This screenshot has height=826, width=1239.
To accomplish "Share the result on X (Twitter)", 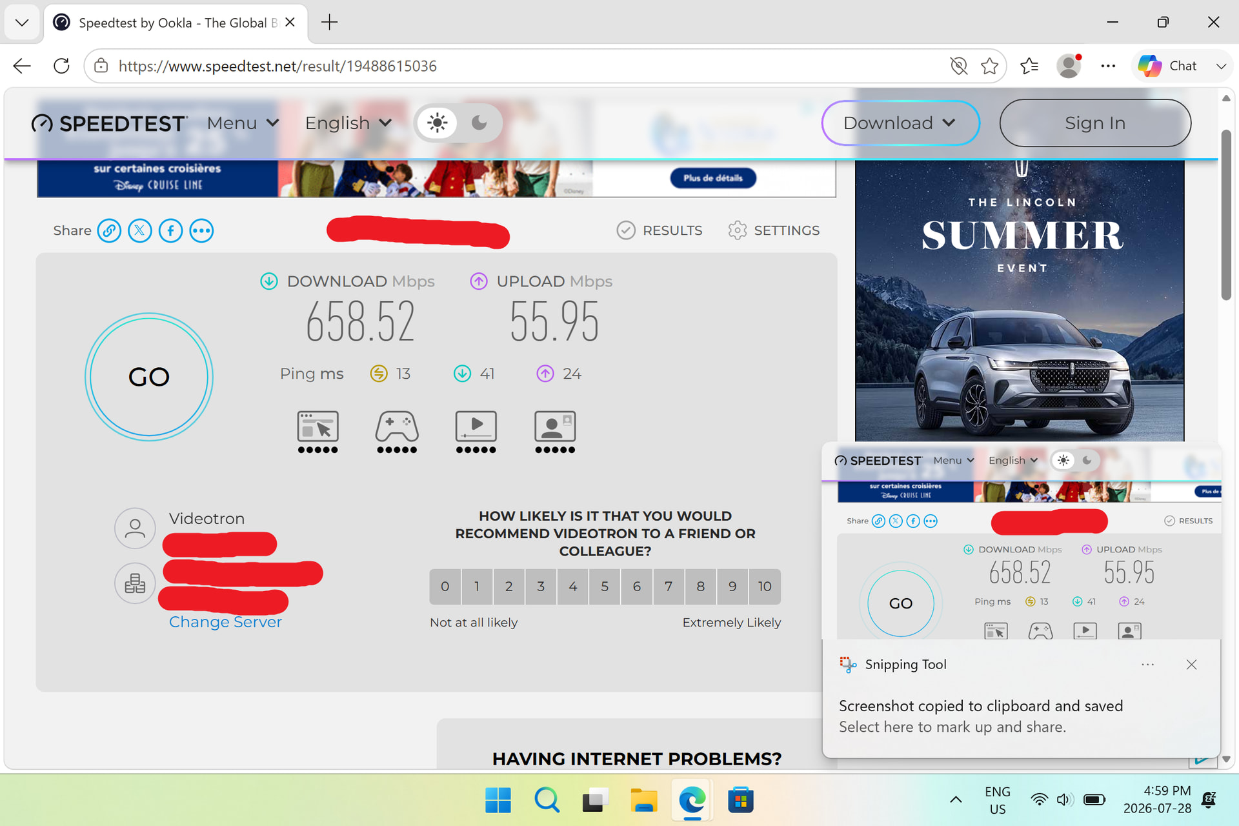I will tap(140, 230).
